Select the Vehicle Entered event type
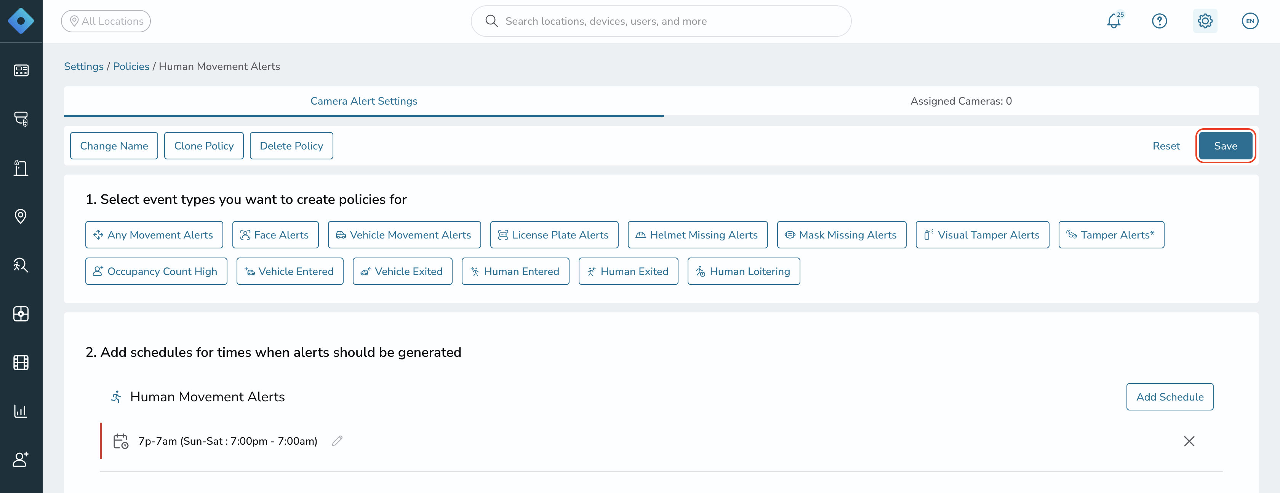The height and width of the screenshot is (493, 1280). (290, 271)
